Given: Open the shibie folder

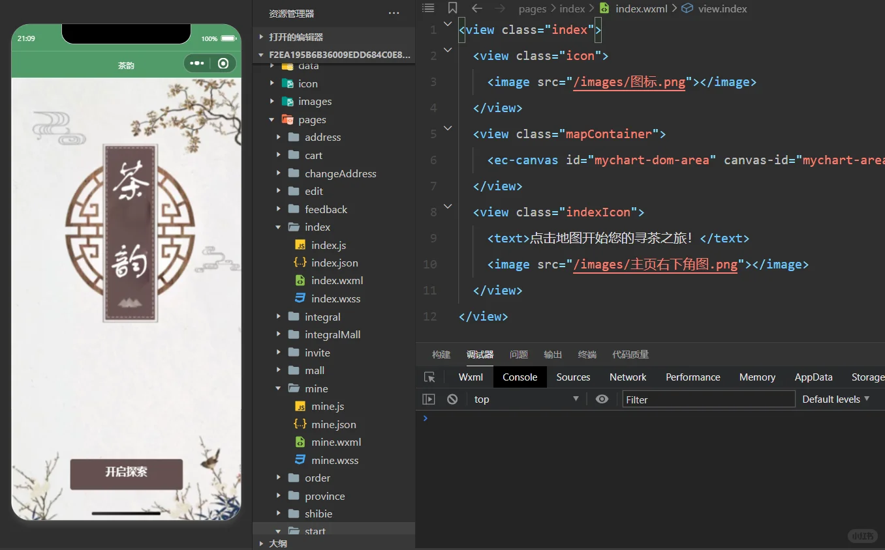Looking at the screenshot, I should pyautogui.click(x=318, y=514).
